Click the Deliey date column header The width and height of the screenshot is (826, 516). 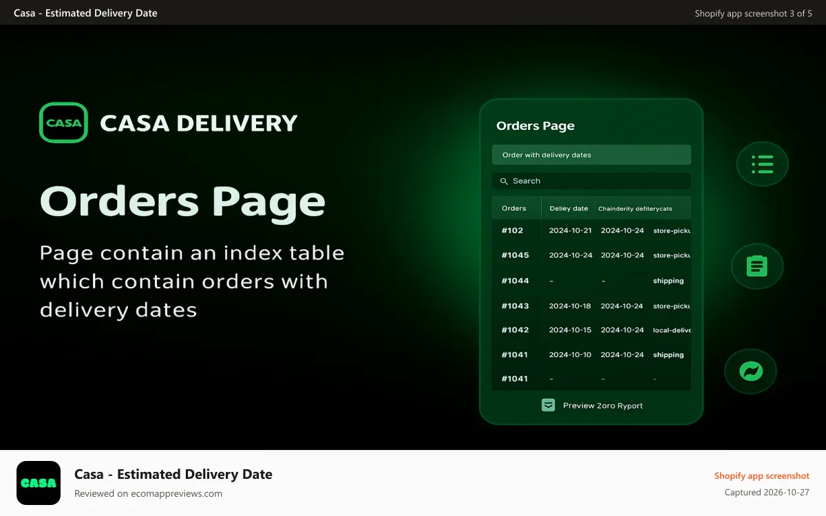[569, 208]
